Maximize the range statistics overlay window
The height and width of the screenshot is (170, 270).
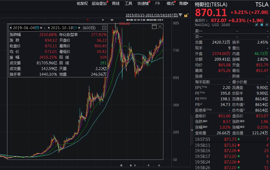click(x=154, y=27)
